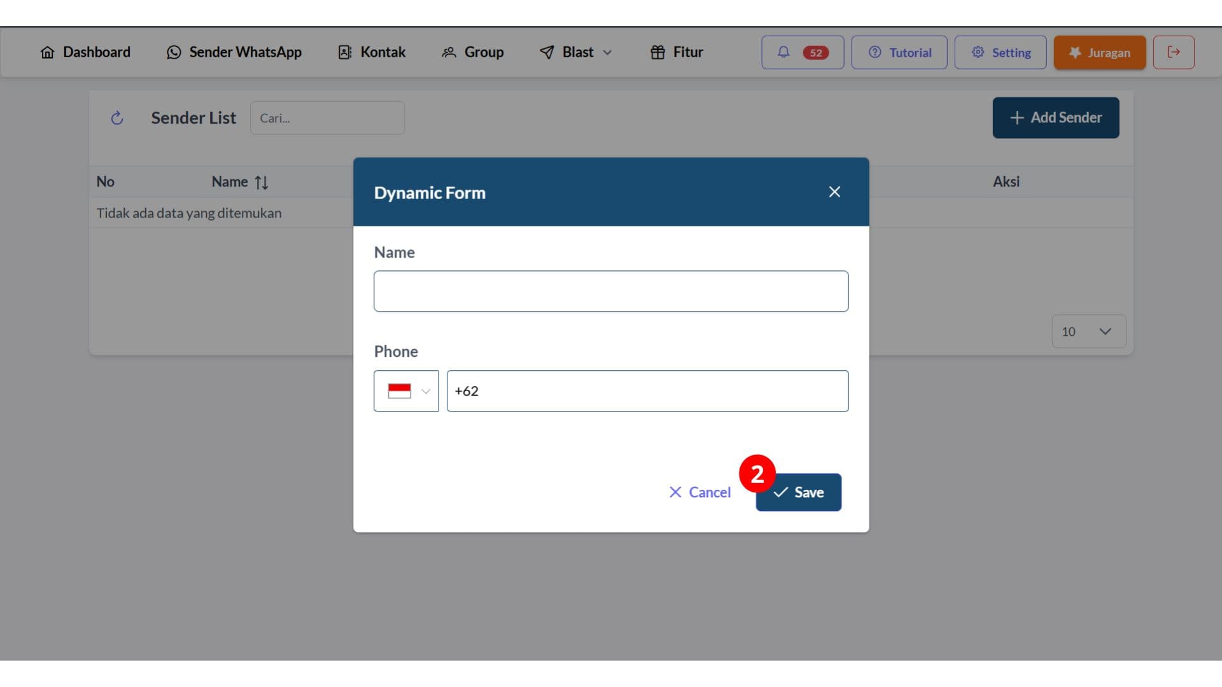This screenshot has width=1222, height=687.
Task: Click the Add Sender button
Action: coord(1056,118)
